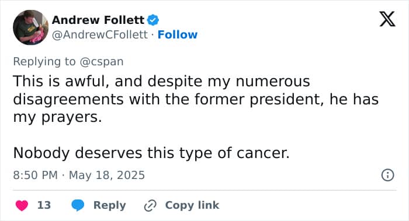Open the 8:50 PM timestamp
Screen dimensions: 409x221
click(x=35, y=175)
